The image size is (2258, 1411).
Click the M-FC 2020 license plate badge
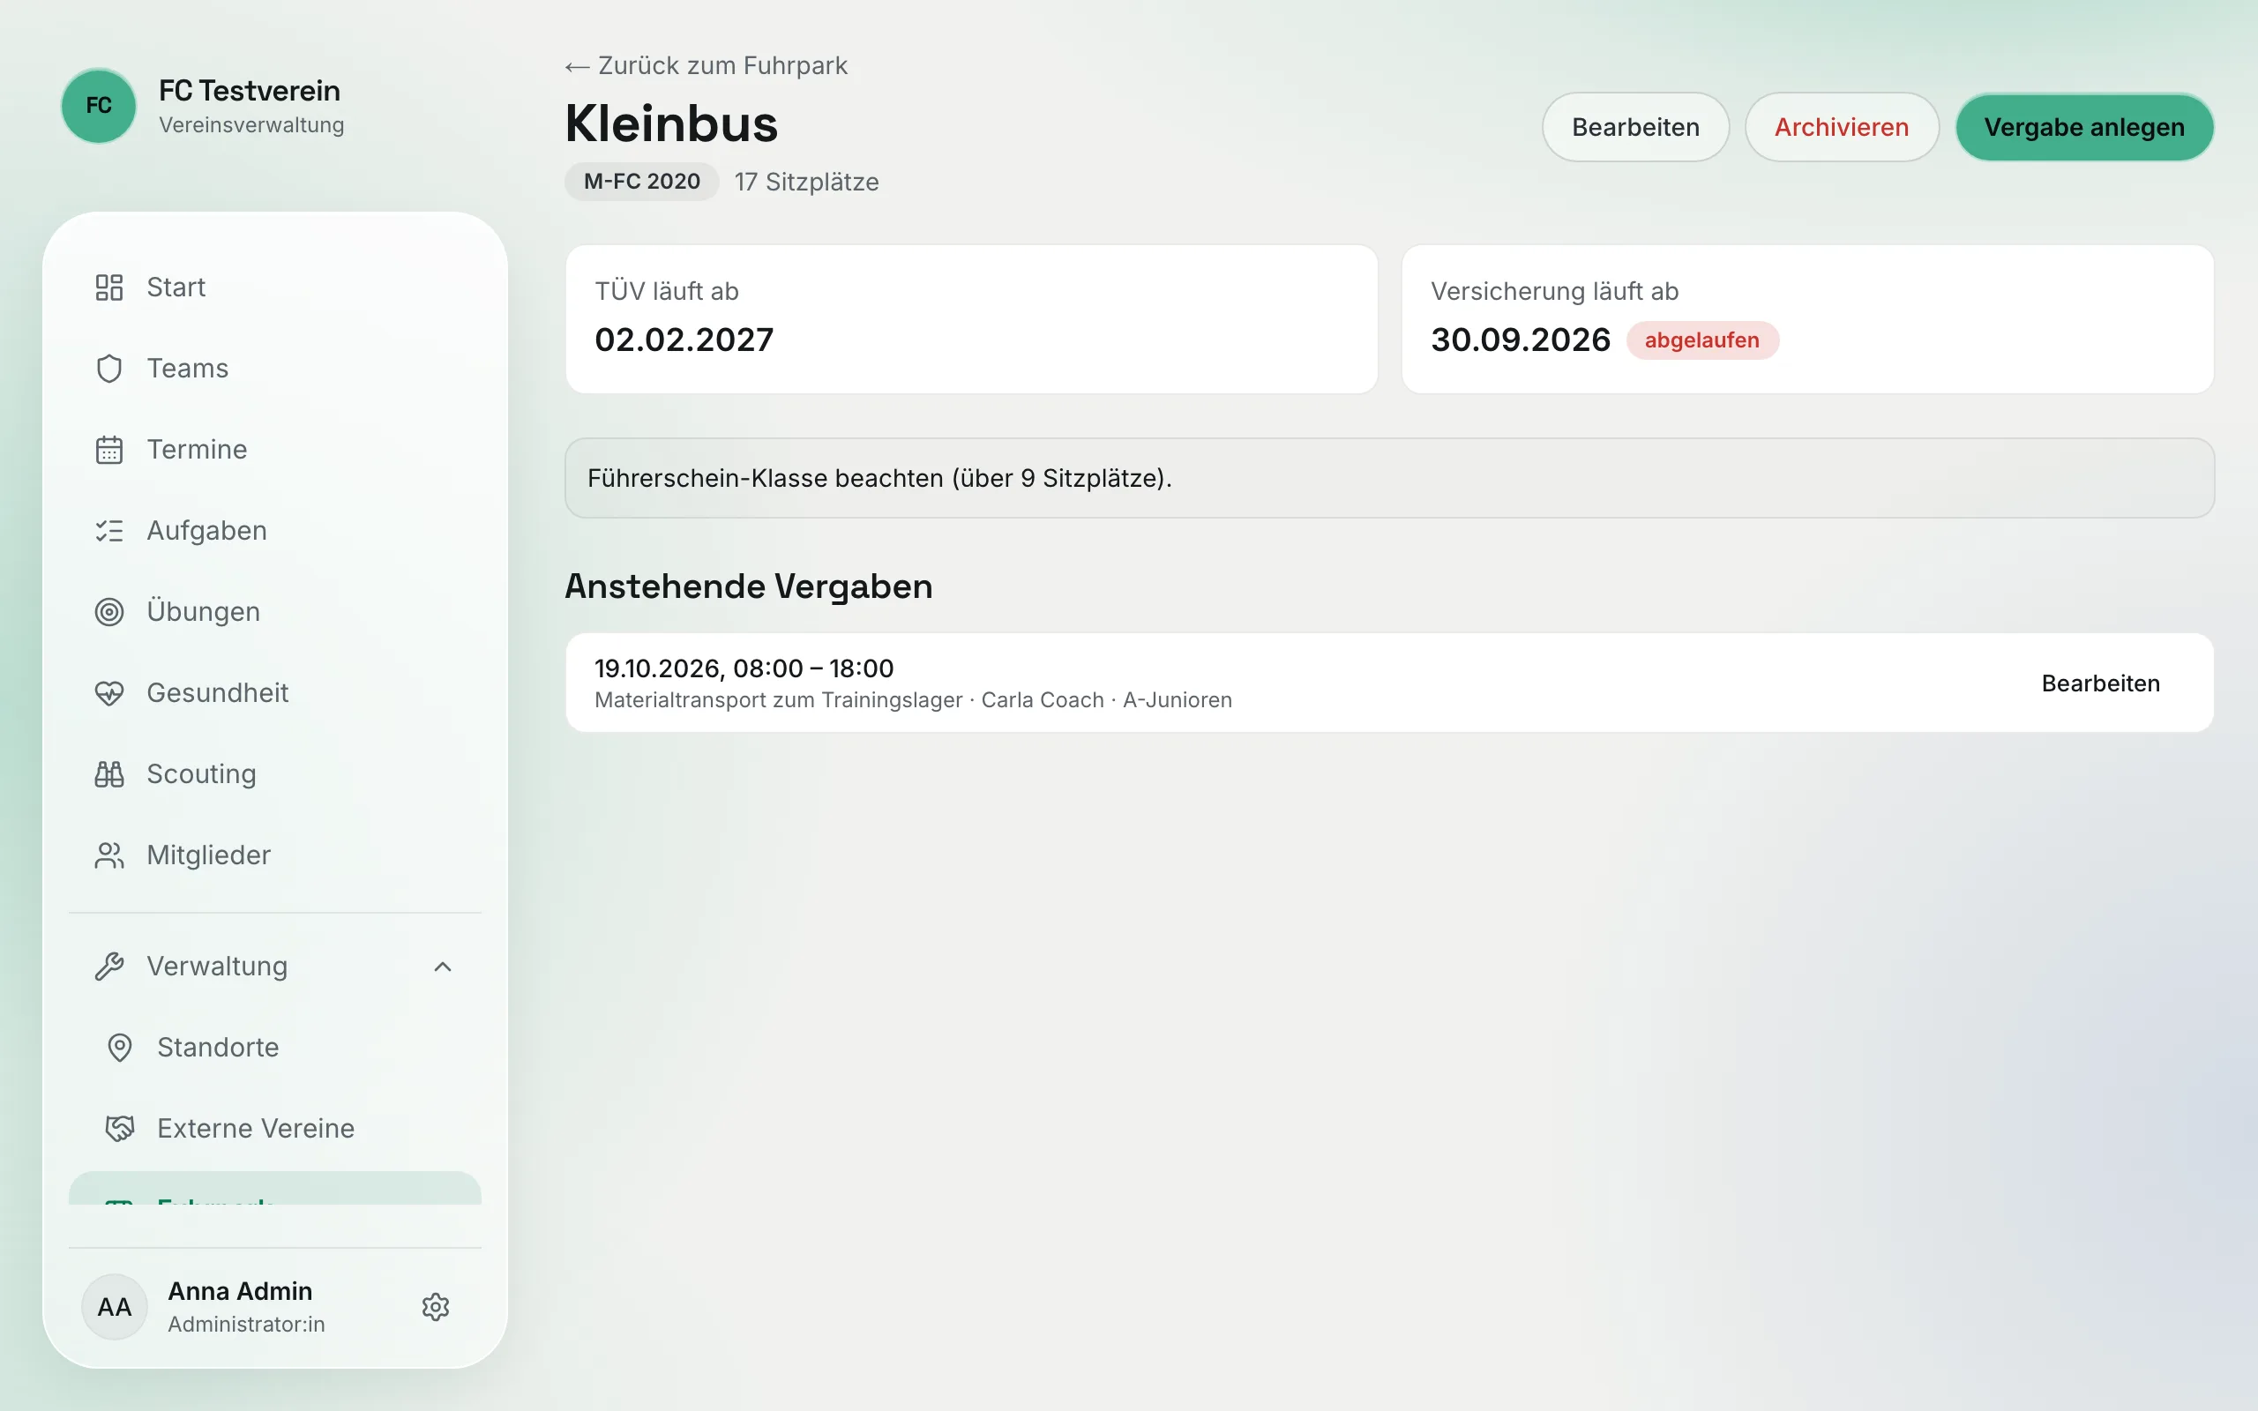(x=642, y=181)
